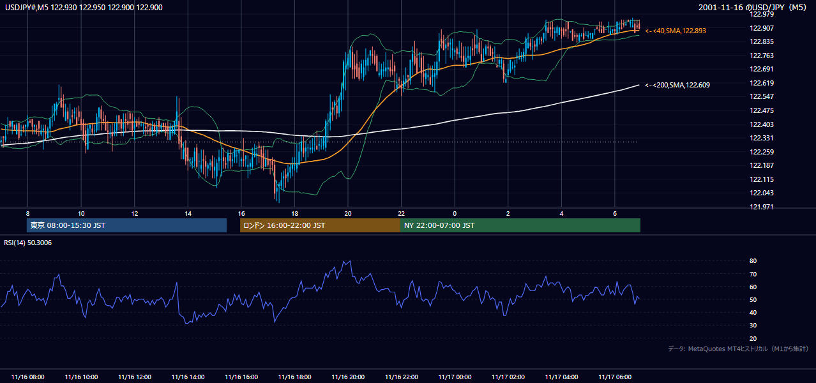Click the 11/16 18:00 time axis label

tap(294, 377)
